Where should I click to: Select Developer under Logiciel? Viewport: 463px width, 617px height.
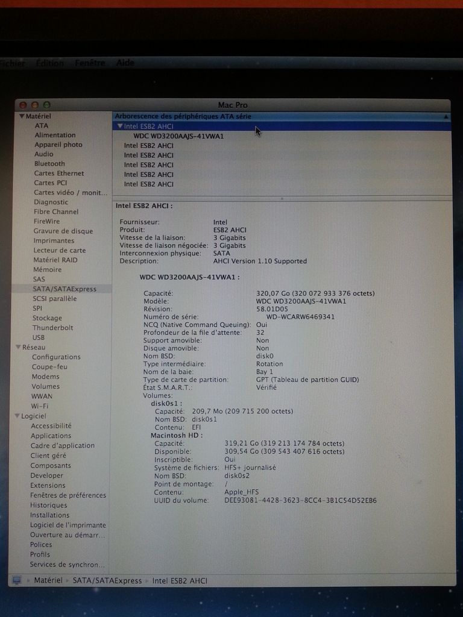pyautogui.click(x=47, y=475)
